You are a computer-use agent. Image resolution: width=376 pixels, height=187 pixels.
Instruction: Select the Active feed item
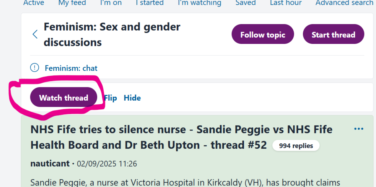[33, 3]
